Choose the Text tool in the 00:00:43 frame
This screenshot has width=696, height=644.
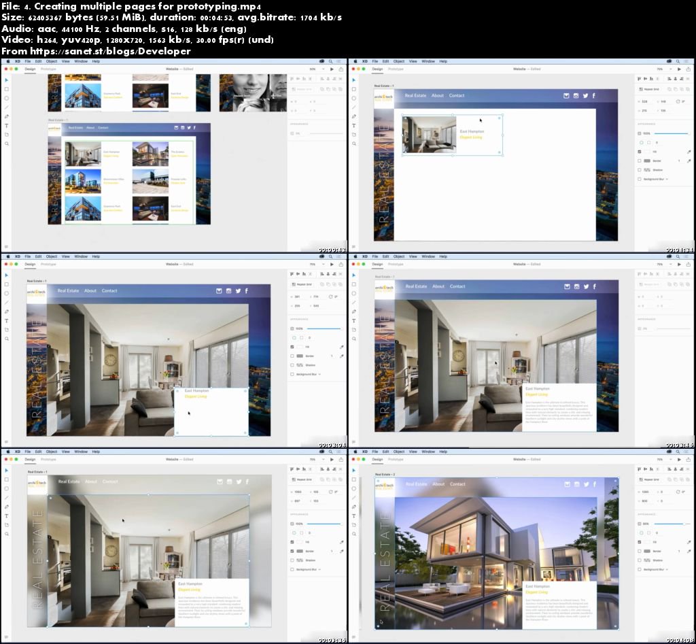7,126
